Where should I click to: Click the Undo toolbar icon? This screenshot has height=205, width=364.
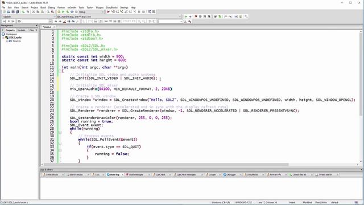tap(23, 11)
